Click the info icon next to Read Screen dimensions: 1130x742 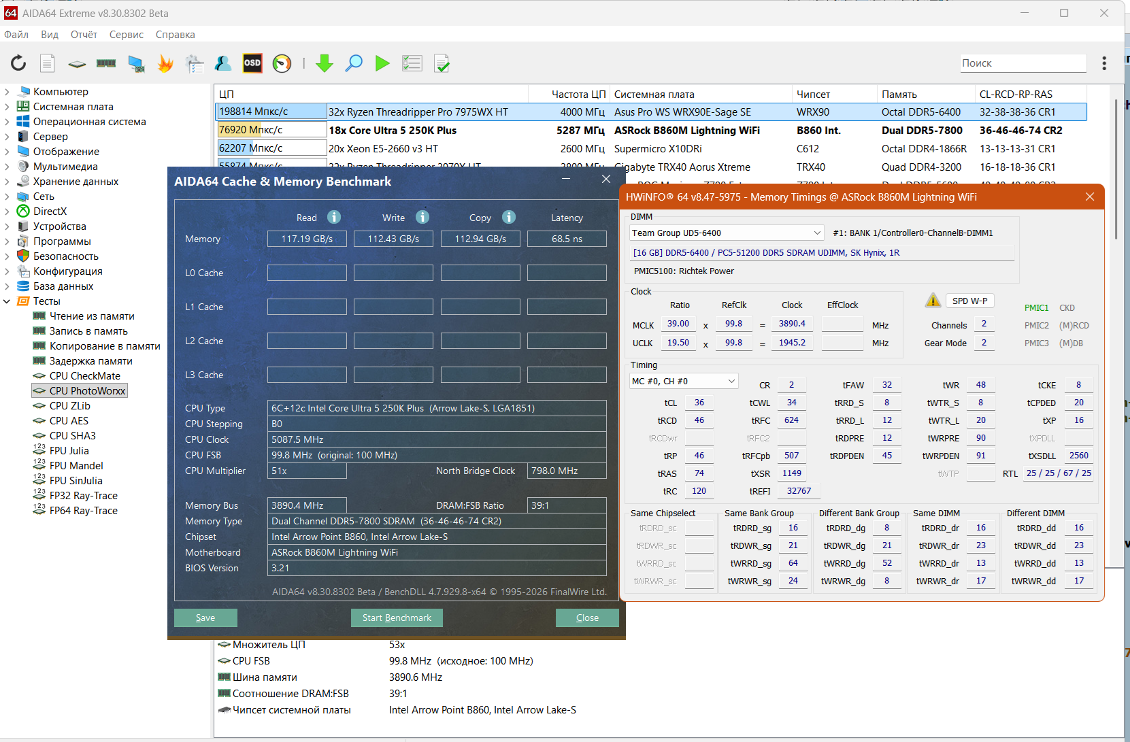pos(334,217)
